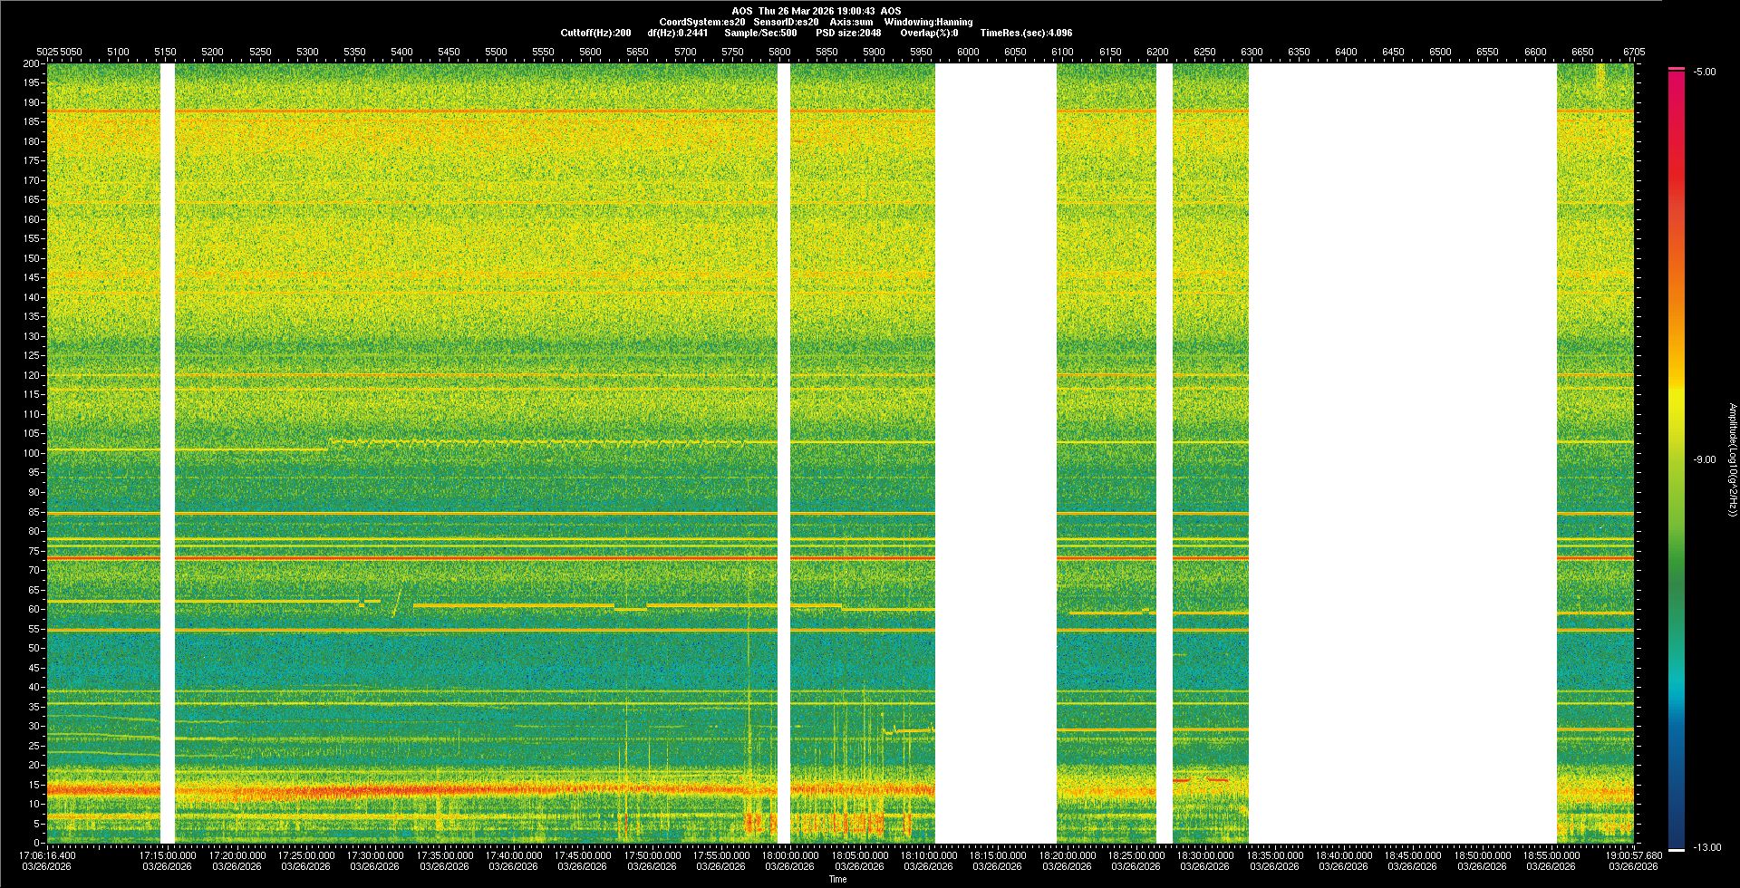This screenshot has height=888, width=1740.
Task: Click the Windowing:Hanning parameter text
Action: coord(928,22)
